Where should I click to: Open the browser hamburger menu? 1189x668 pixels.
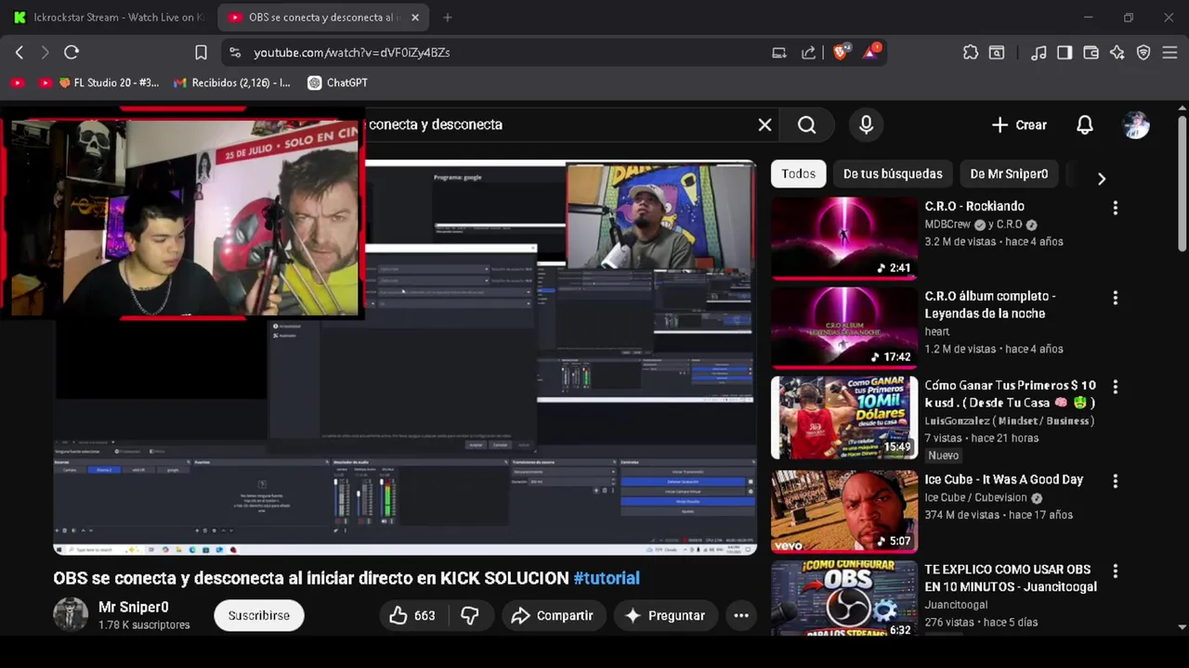[x=1169, y=53]
